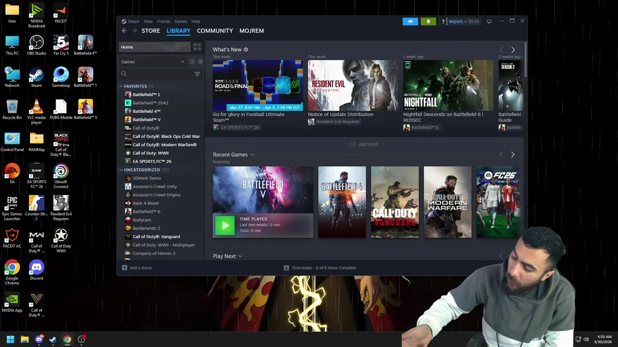Open the View menu

tap(148, 21)
